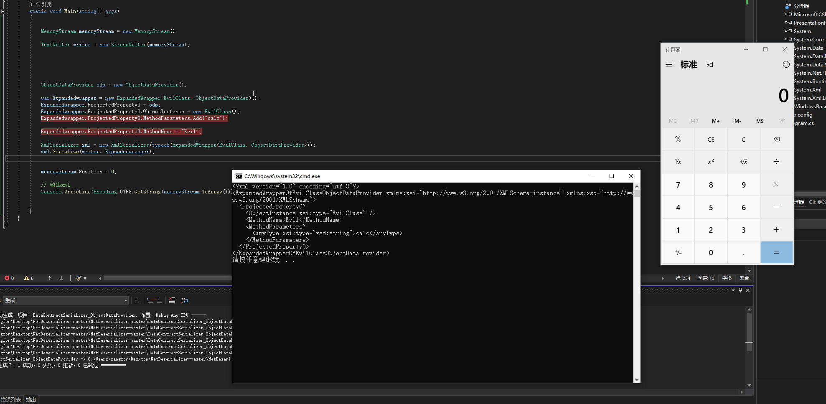Open the output source '生成' dropdown
This screenshot has height=404, width=826.
click(x=66, y=300)
